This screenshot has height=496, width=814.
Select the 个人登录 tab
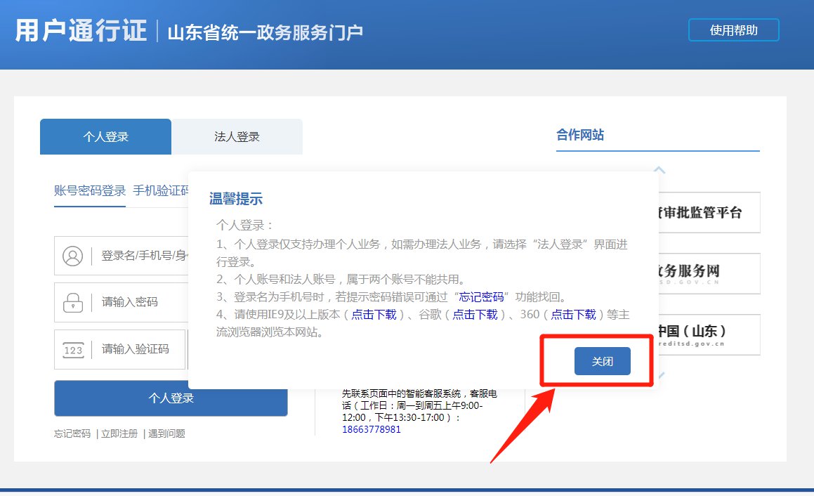click(105, 137)
